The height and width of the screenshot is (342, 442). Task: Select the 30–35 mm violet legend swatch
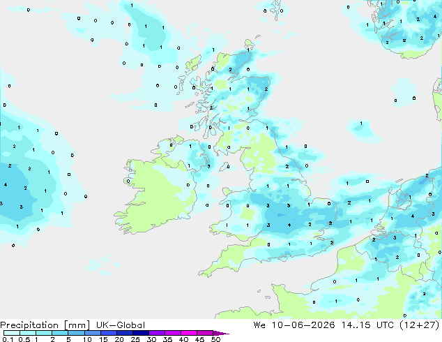pos(157,333)
